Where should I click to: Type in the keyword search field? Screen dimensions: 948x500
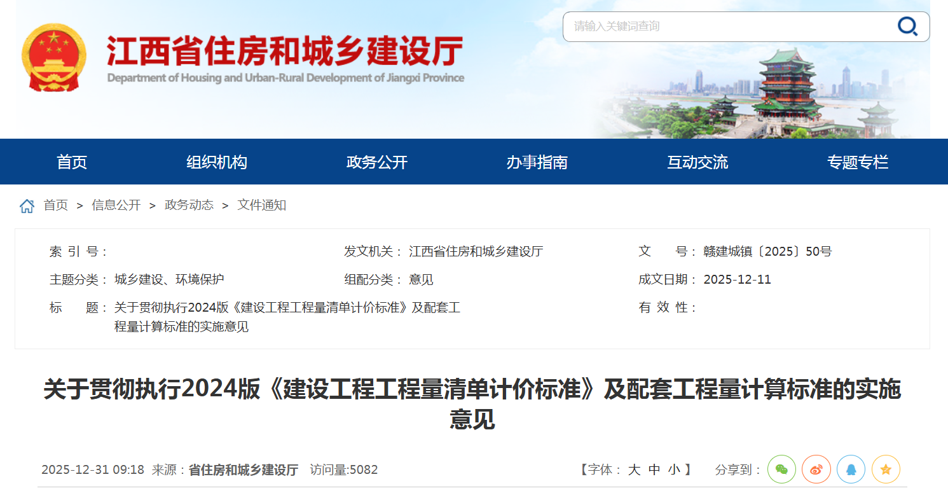(x=725, y=26)
